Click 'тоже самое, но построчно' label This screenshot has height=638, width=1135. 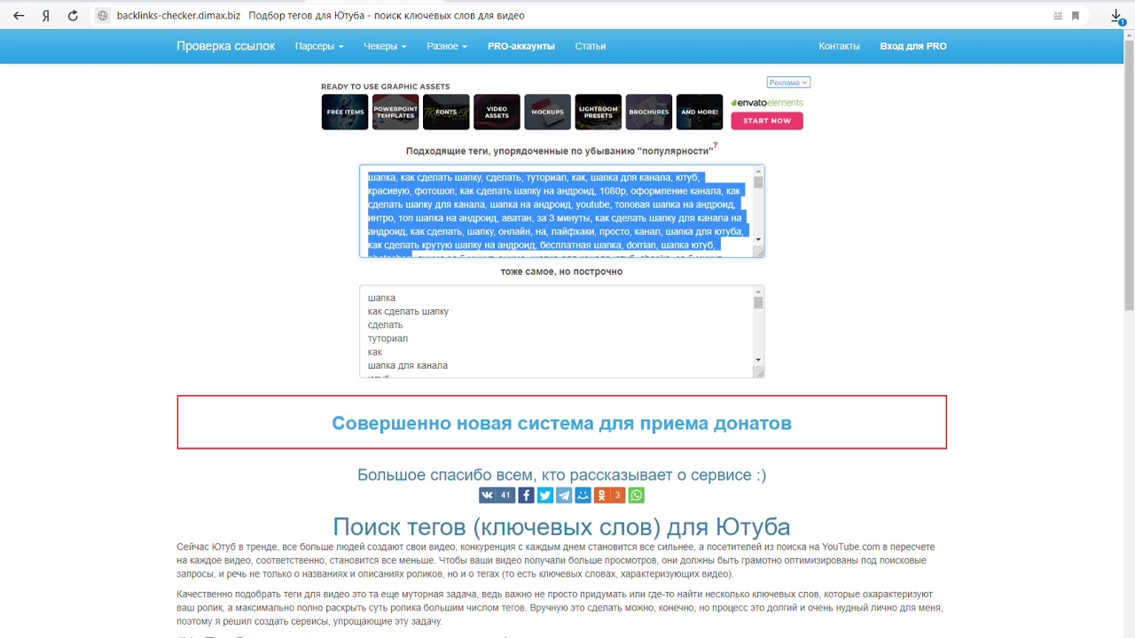[x=561, y=271]
